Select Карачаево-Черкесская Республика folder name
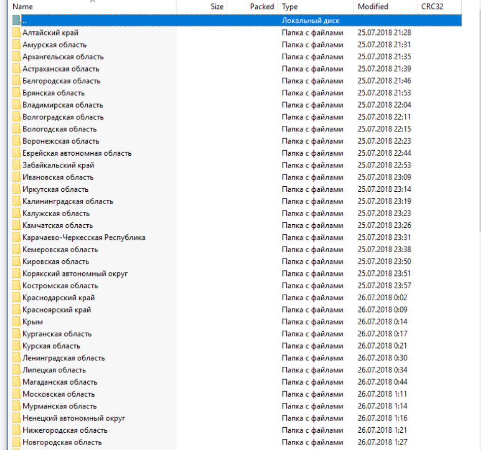This screenshot has height=450, width=481. (x=84, y=237)
